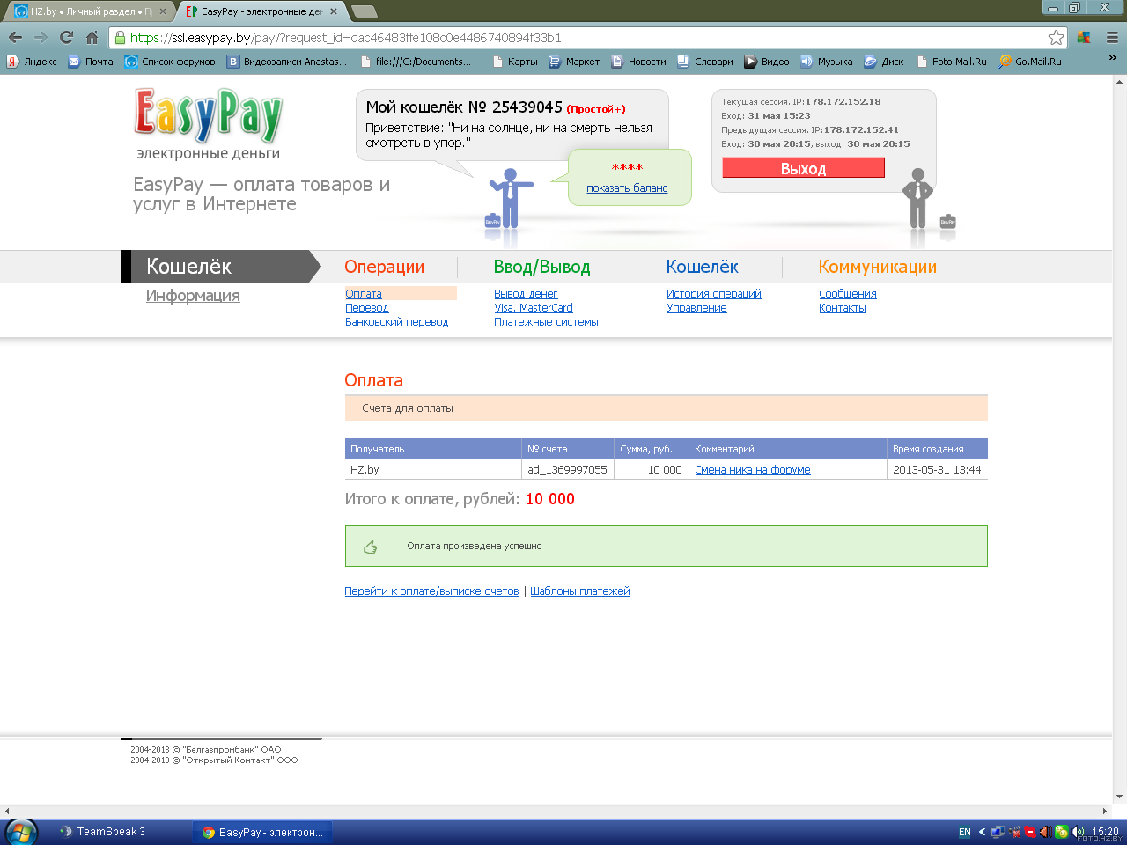Click Перейти к оплате/выписке счетов
Viewport: 1127px width, 845px height.
coord(431,591)
